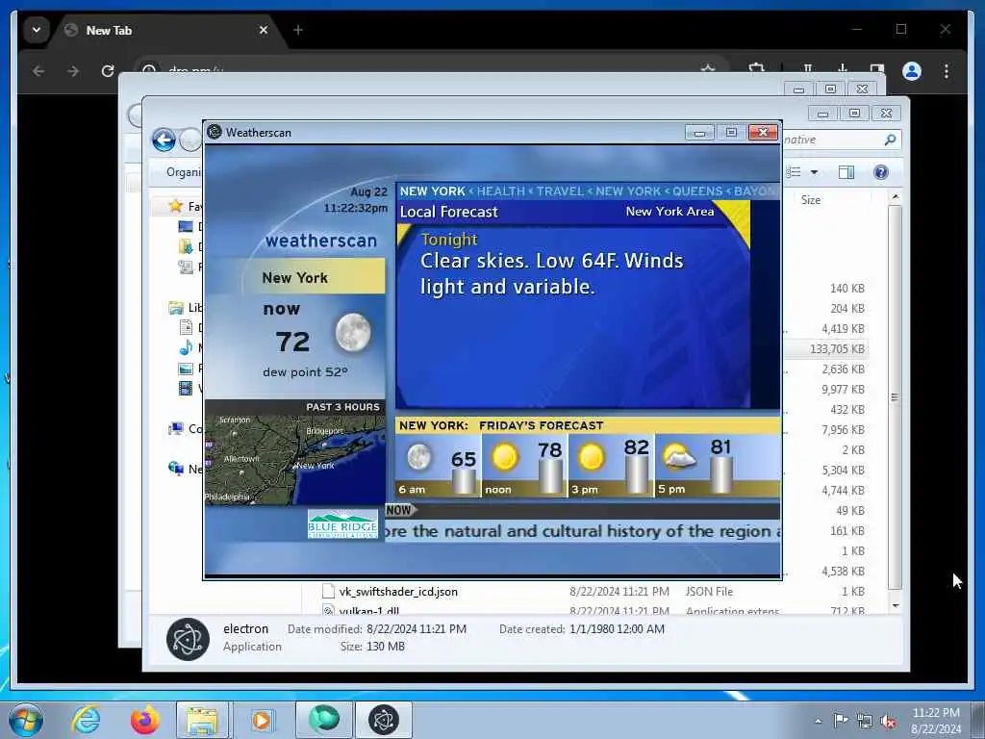Click the search magnifier in the Explorer window

[x=890, y=140]
